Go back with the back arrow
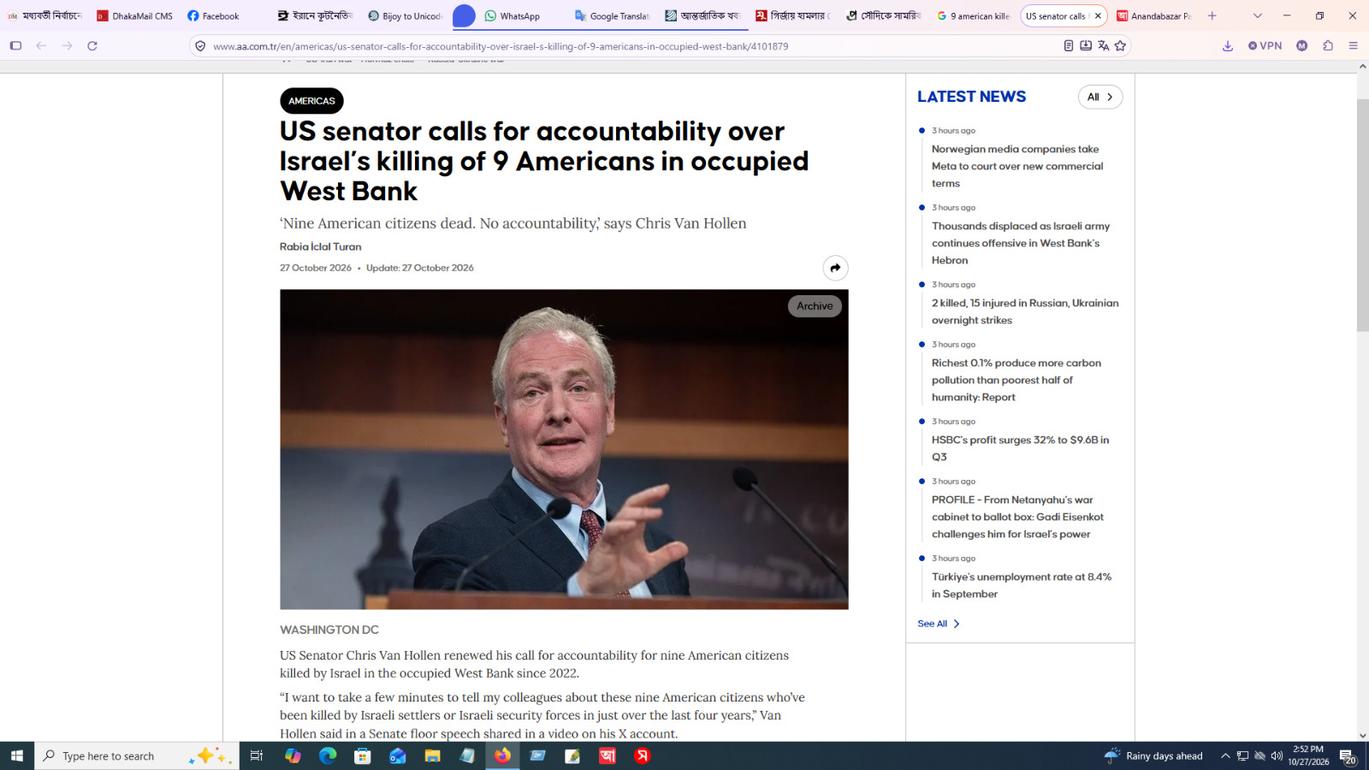This screenshot has height=770, width=1369. coord(41,46)
